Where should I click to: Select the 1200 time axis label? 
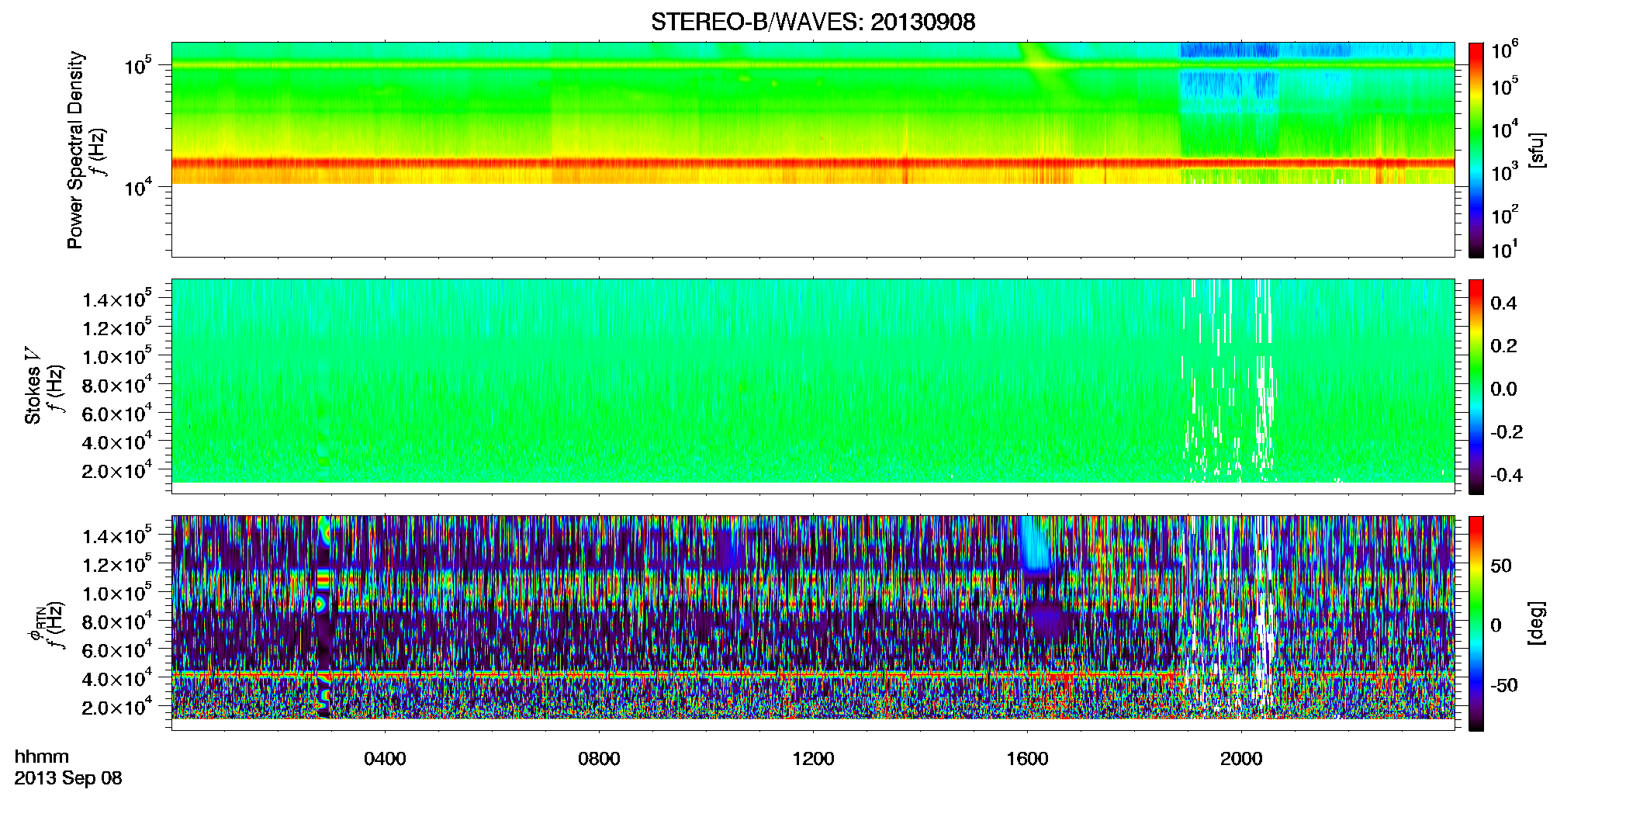(813, 758)
